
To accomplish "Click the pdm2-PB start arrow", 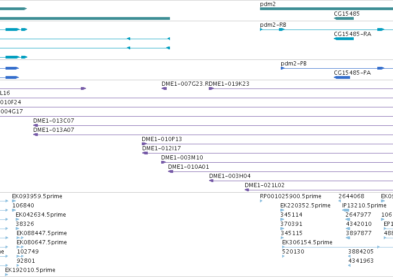I will tap(283, 68).
